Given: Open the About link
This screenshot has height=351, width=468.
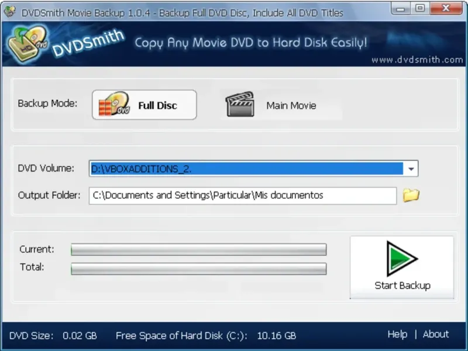Looking at the screenshot, I should pyautogui.click(x=435, y=334).
